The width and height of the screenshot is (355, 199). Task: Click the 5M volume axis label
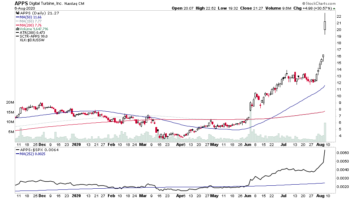tap(11, 132)
